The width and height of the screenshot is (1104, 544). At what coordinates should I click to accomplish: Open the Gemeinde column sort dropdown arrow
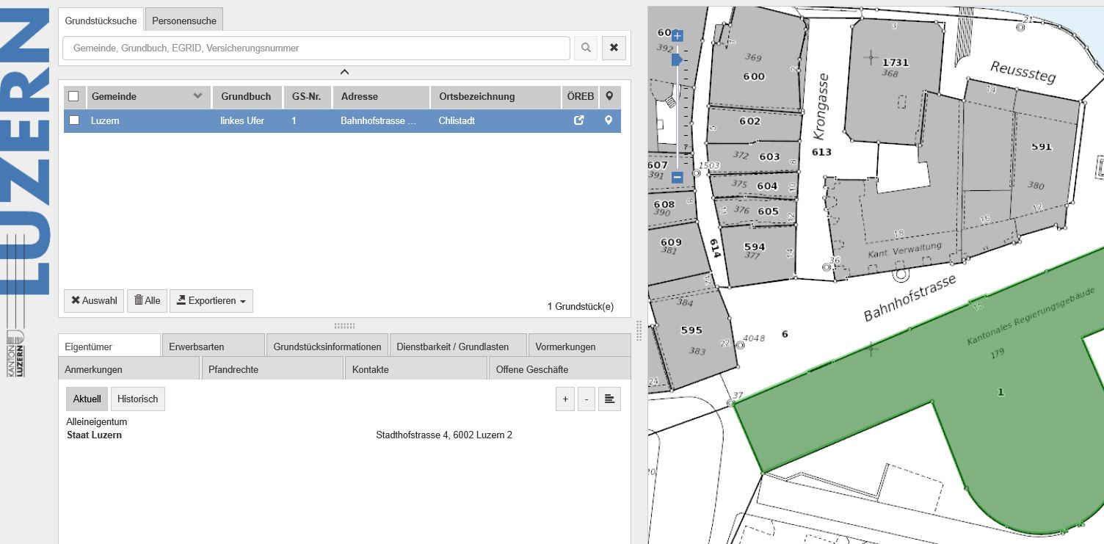197,96
